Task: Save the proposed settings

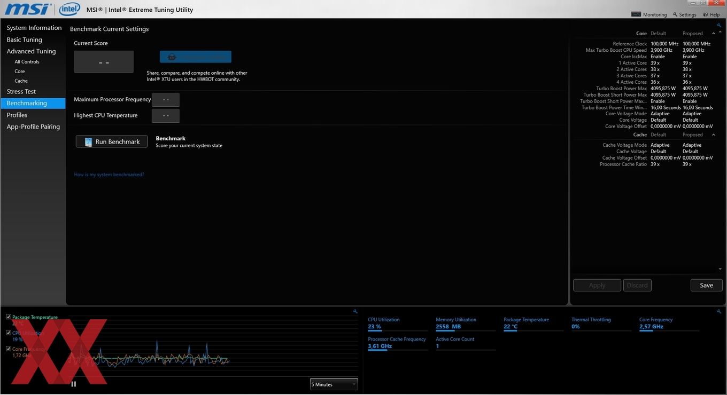Action: 706,285
